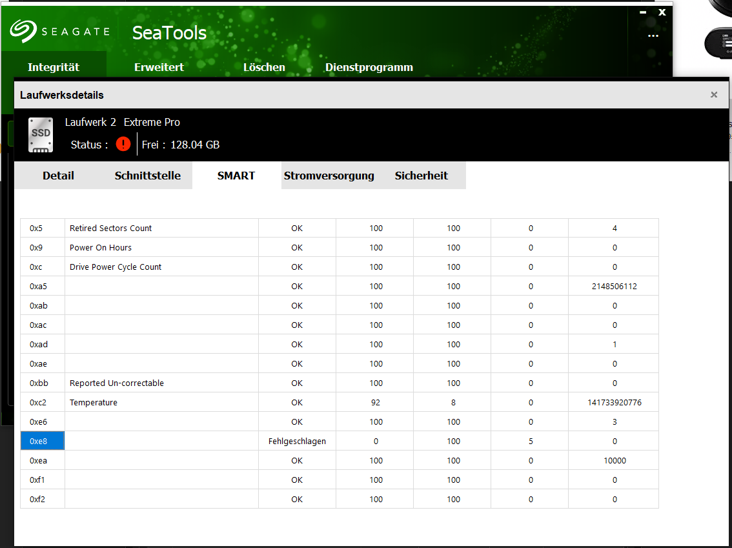Select the SMART tab
732x548 pixels.
[x=236, y=175]
